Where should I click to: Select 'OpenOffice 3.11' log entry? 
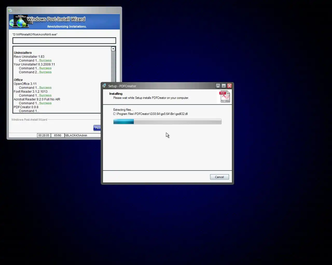25,84
